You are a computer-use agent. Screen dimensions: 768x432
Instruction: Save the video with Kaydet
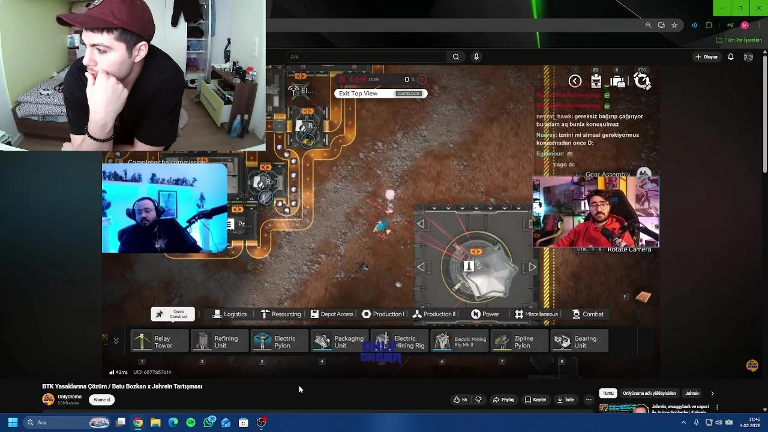pyautogui.click(x=535, y=400)
